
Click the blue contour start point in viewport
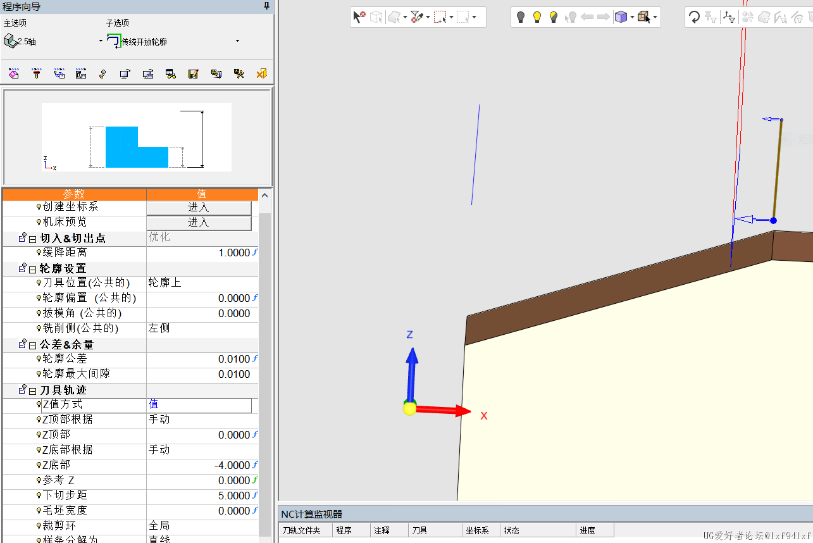(773, 220)
